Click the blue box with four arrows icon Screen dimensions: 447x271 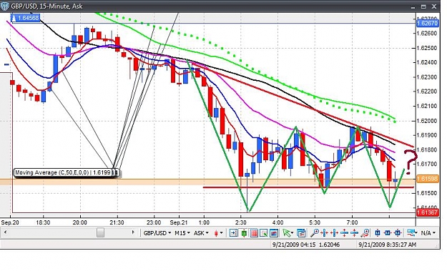(x=398, y=233)
